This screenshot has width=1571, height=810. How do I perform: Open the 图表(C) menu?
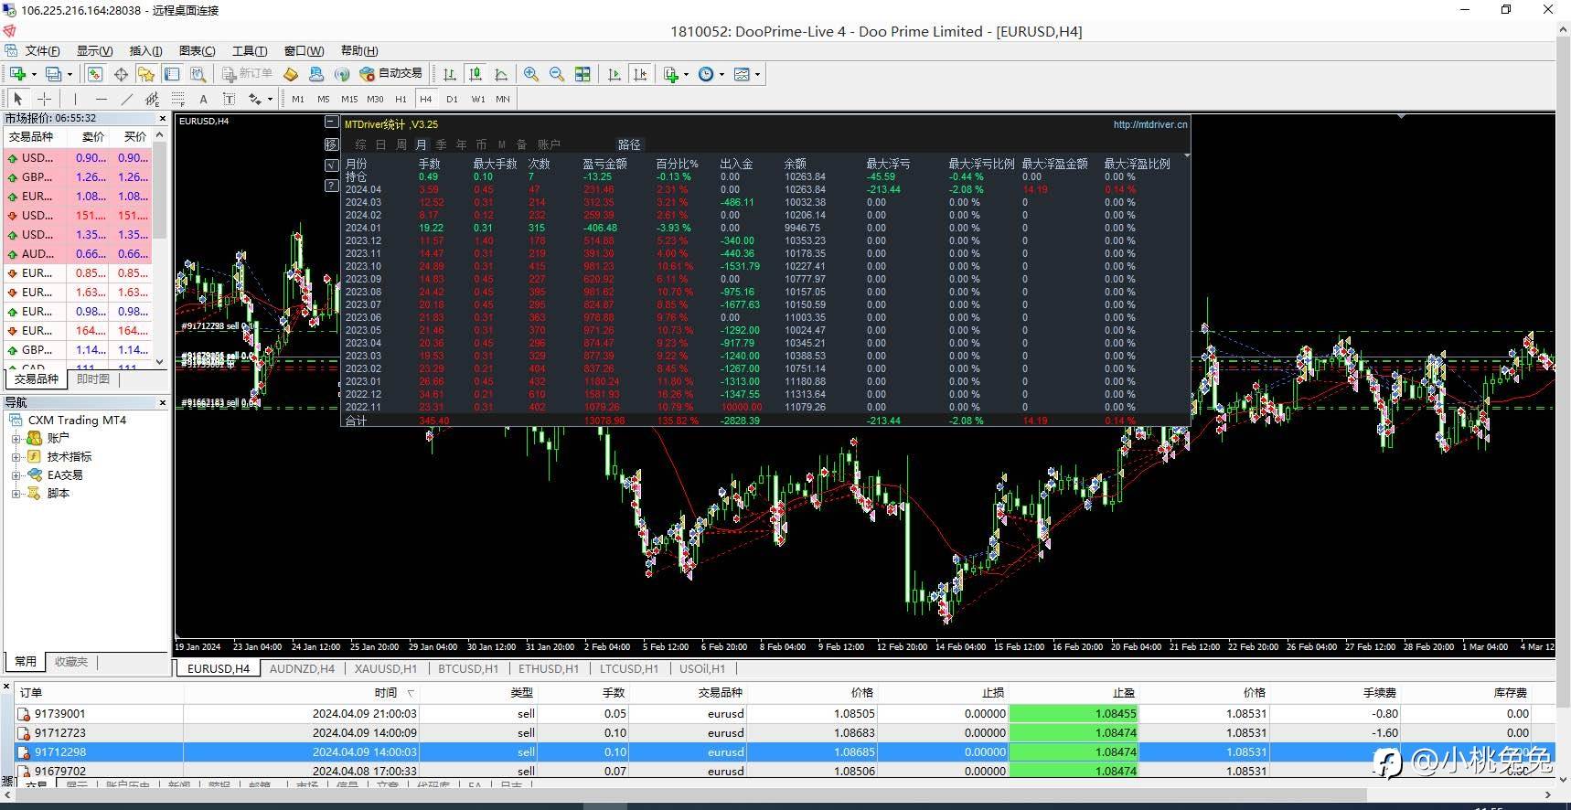tap(197, 51)
